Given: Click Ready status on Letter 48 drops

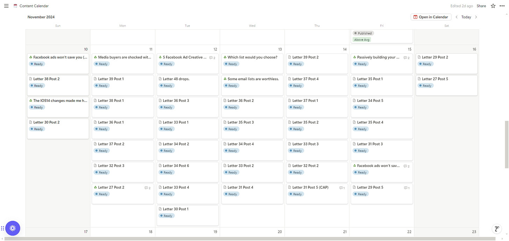Looking at the screenshot, I should tap(166, 85).
